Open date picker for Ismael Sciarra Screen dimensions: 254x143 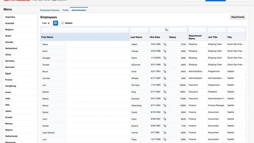point(165,126)
